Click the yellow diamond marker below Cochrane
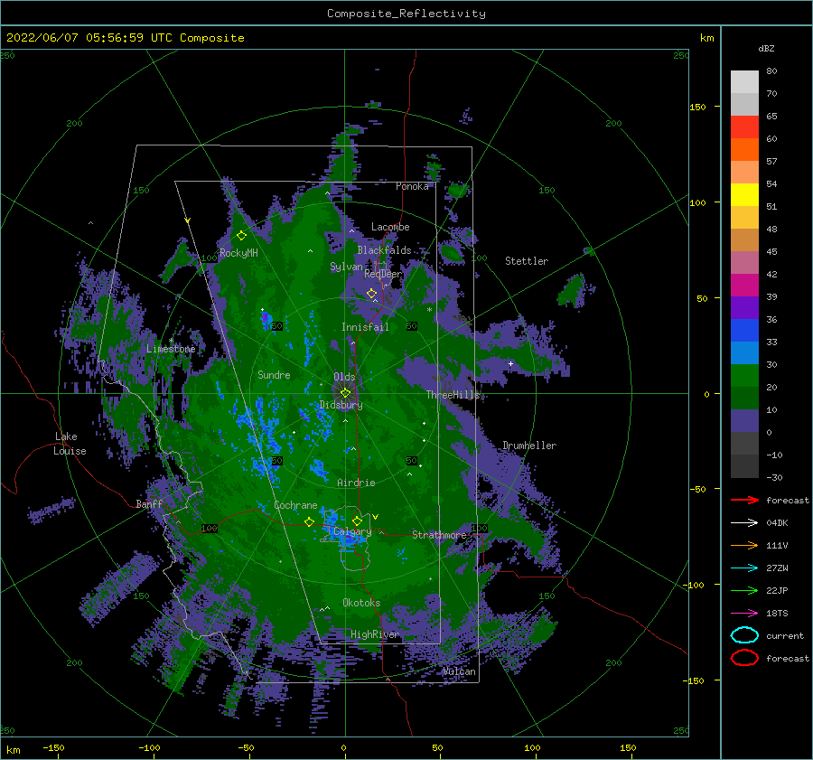 309,521
